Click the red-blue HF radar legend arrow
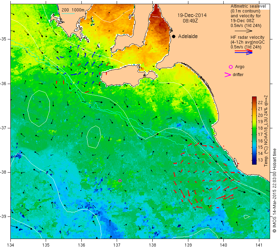 pos(244,52)
